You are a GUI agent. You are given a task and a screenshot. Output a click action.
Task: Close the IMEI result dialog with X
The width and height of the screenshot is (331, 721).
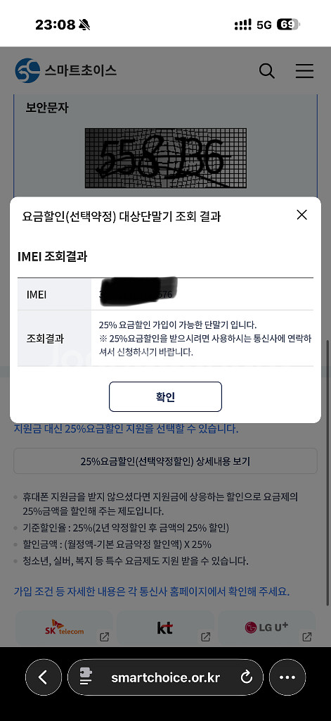[301, 215]
